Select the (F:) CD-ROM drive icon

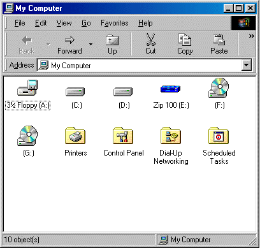coord(219,88)
